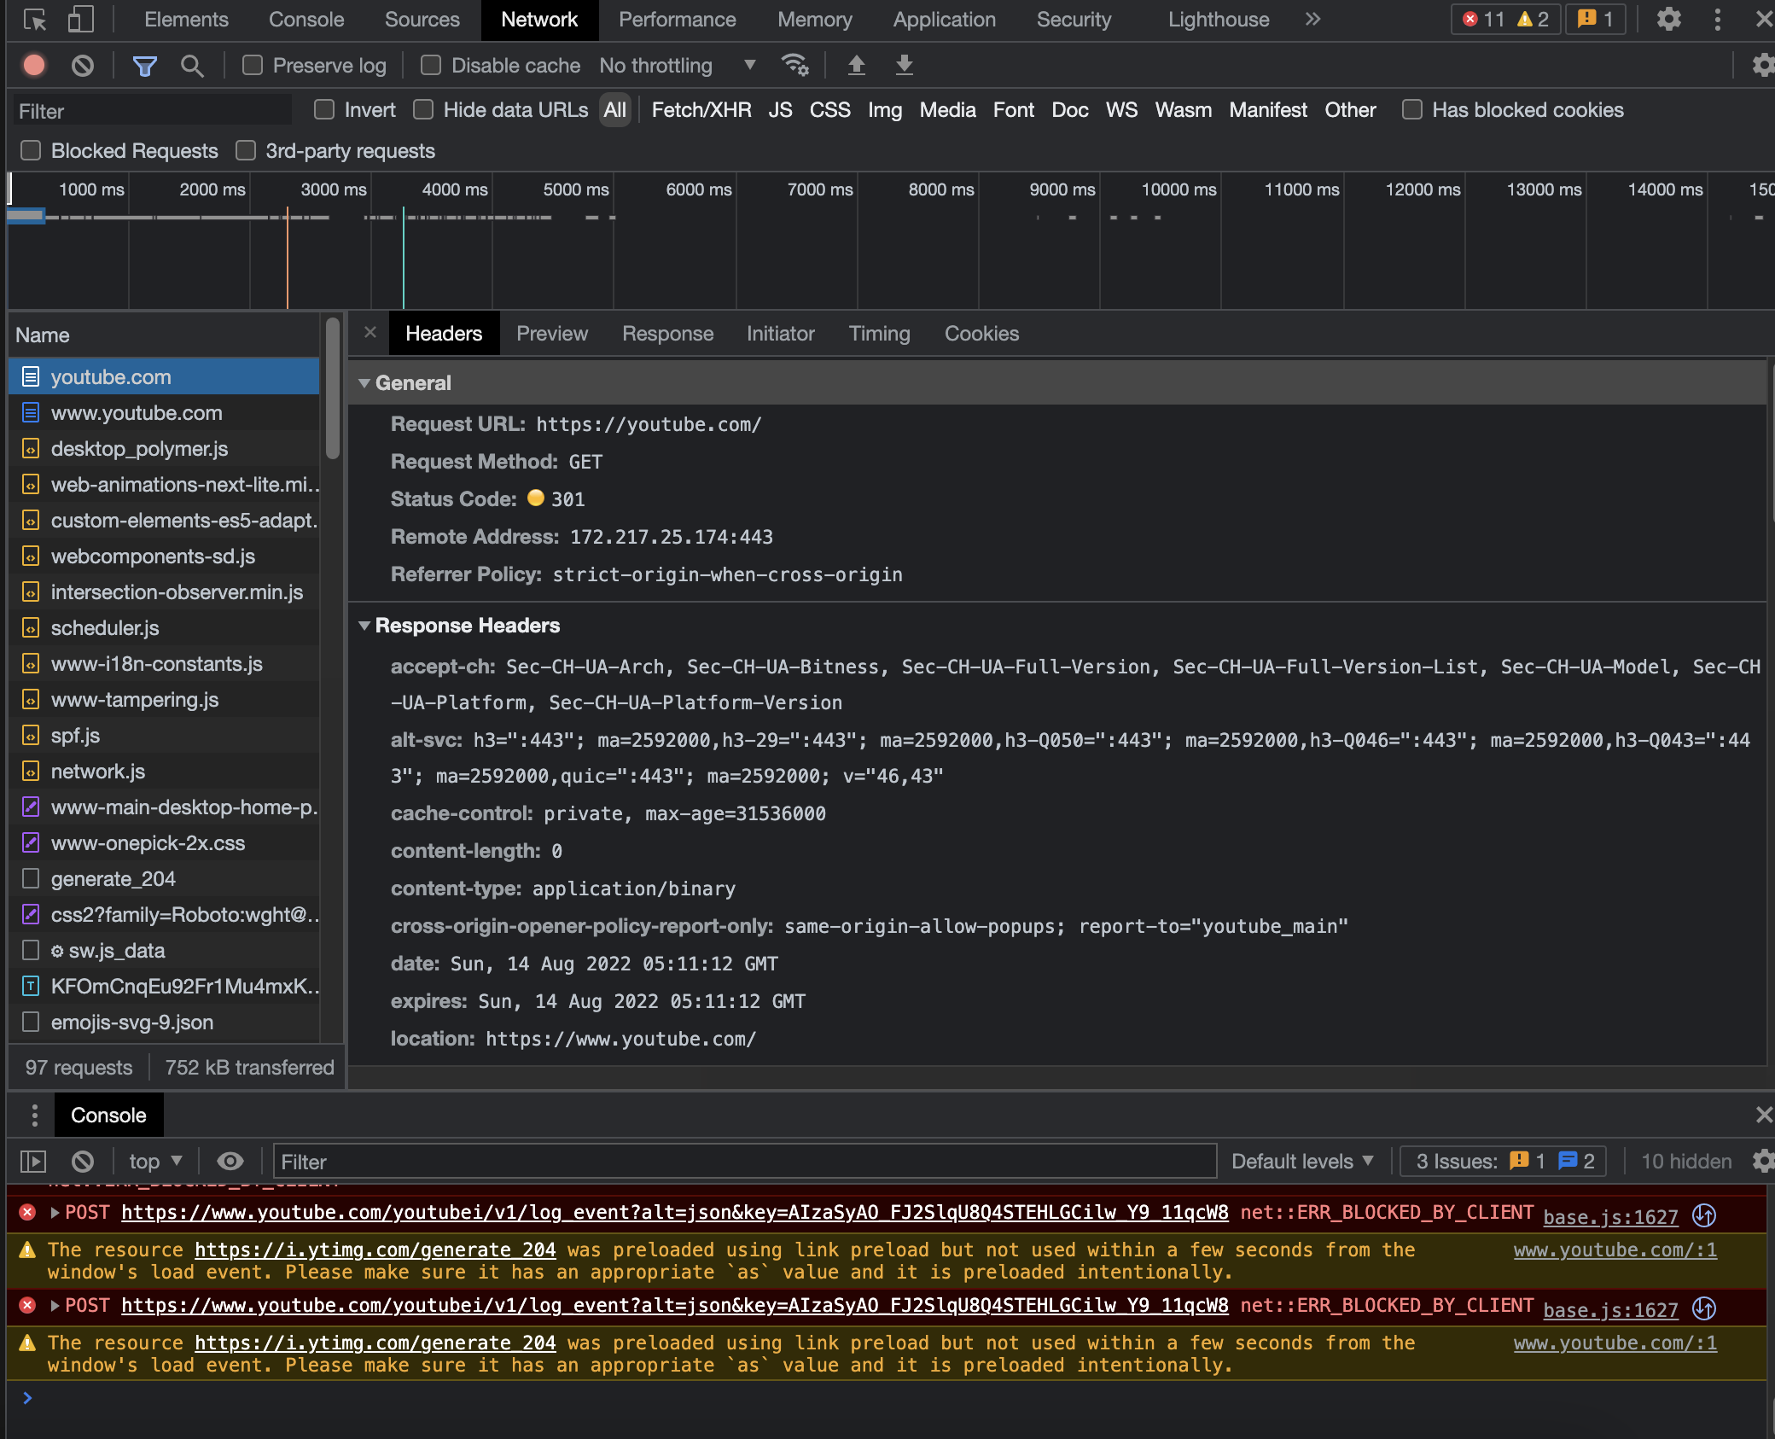
Task: Filter requests by Fetch/XHR type
Action: pos(701,110)
